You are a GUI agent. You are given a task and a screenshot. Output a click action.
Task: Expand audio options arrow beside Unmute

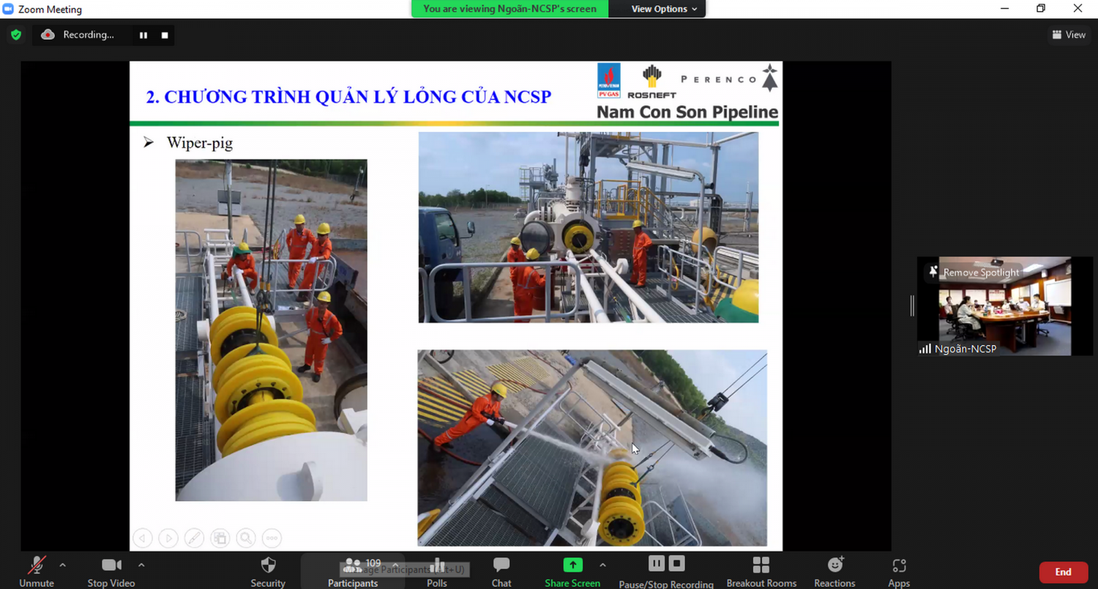[x=62, y=565]
